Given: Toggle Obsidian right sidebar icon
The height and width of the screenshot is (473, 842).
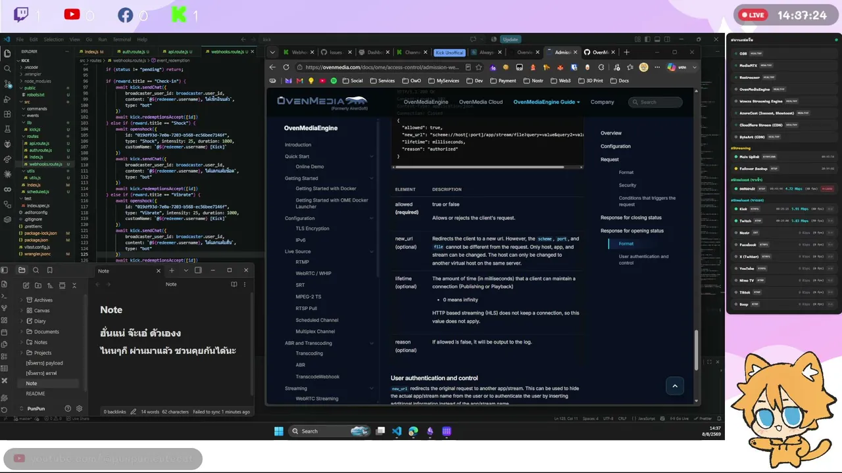Looking at the screenshot, I should [x=198, y=270].
